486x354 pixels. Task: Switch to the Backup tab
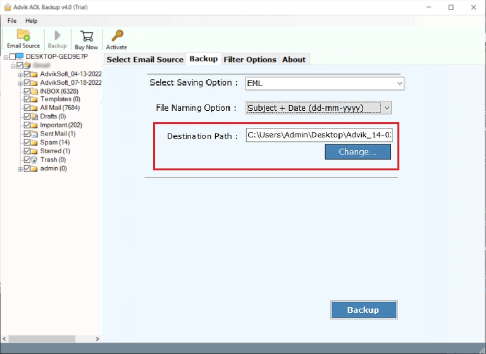(x=204, y=59)
